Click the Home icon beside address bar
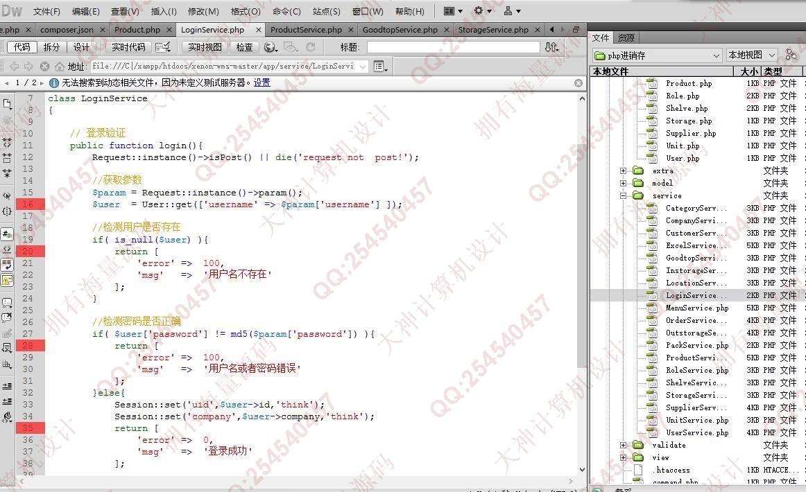The height and width of the screenshot is (492, 806). tap(60, 67)
